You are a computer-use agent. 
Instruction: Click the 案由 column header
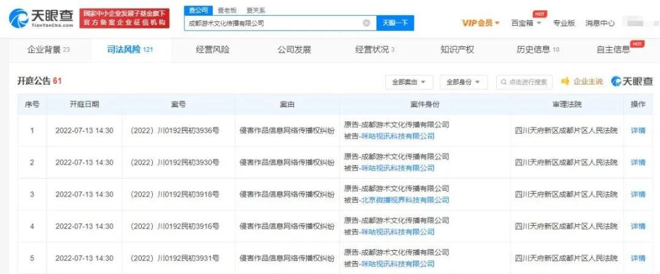(x=287, y=105)
